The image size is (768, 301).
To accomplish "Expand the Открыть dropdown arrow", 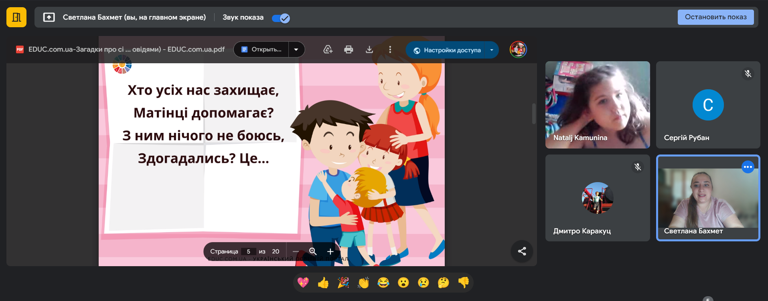I will pyautogui.click(x=296, y=50).
